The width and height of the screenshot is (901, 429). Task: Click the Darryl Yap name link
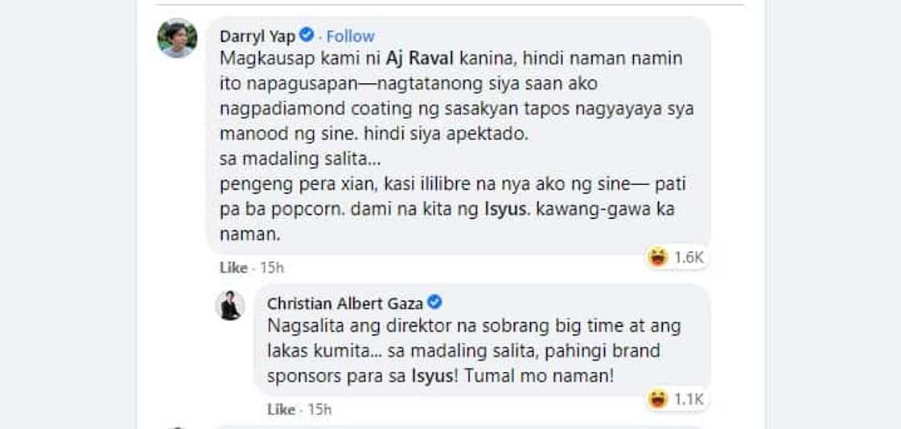point(257,36)
